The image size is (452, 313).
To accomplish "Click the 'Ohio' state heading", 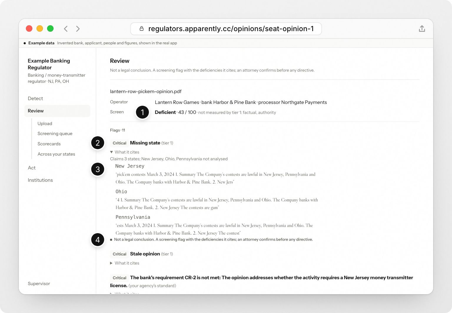I will (x=121, y=192).
